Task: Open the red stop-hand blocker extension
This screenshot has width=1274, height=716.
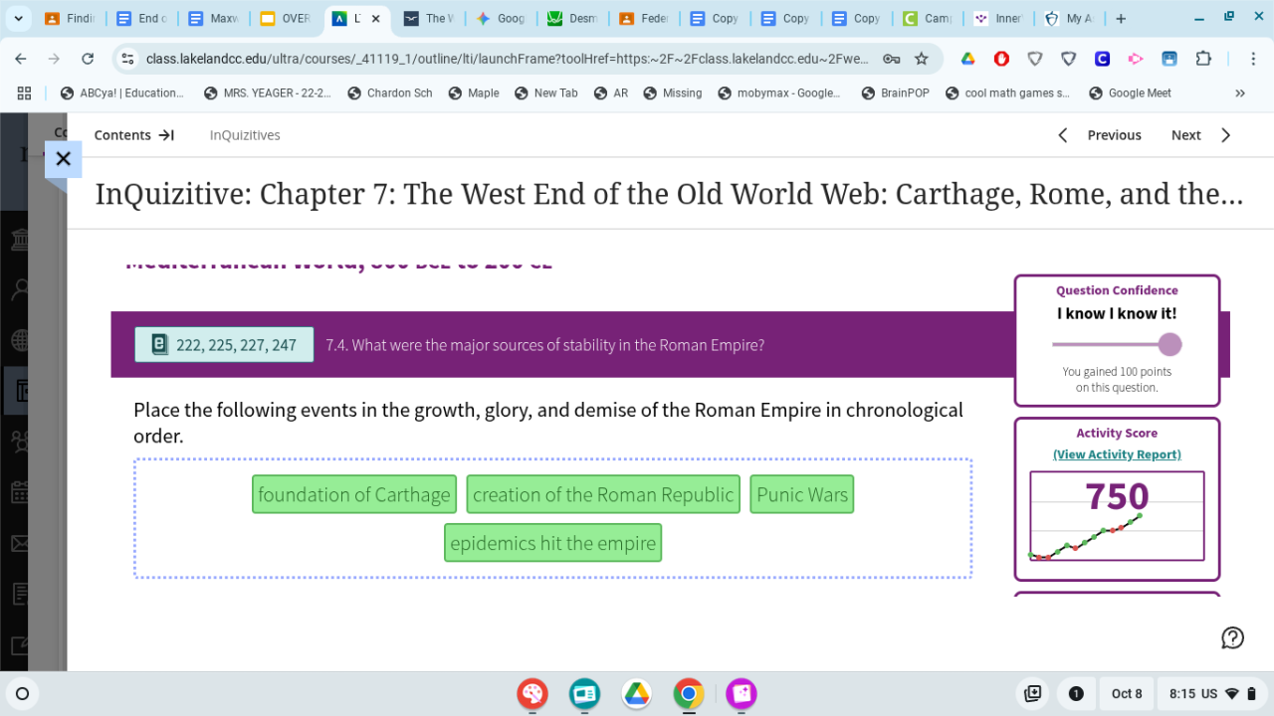Action: tap(1001, 59)
